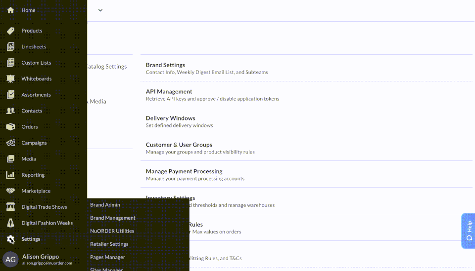Open Delivery Windows settings
The image size is (475, 271).
[171, 118]
